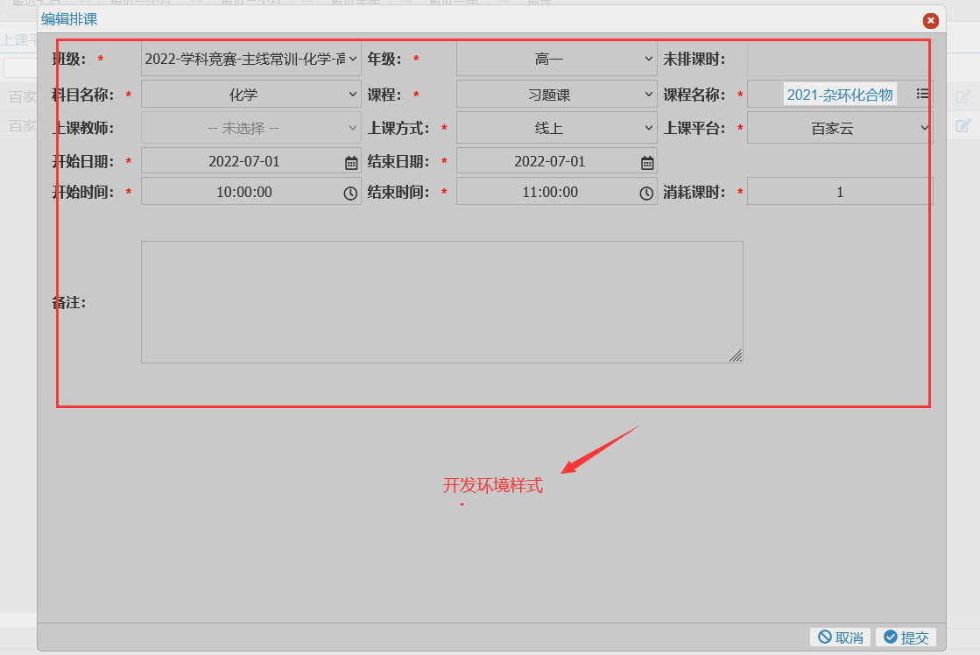Open the 上课平台 dropdown showing 百家云
980x655 pixels.
839,126
